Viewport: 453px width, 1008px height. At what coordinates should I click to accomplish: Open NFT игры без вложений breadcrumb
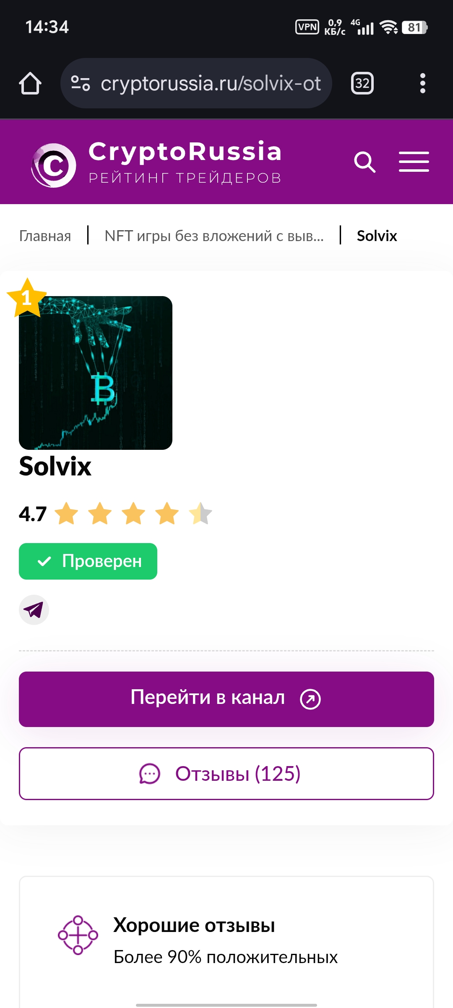[x=214, y=236]
